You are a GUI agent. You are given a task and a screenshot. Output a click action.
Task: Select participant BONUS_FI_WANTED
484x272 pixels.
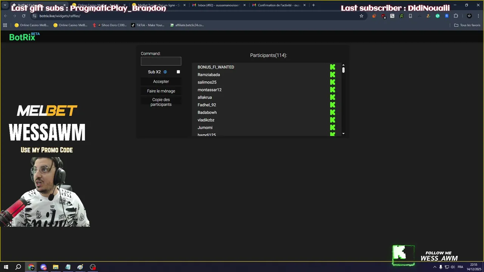[216, 67]
